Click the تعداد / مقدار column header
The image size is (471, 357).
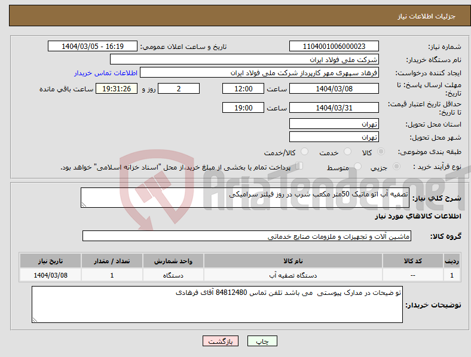click(x=112, y=261)
